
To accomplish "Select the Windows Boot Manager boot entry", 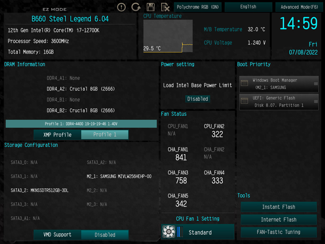I will tap(279, 84).
